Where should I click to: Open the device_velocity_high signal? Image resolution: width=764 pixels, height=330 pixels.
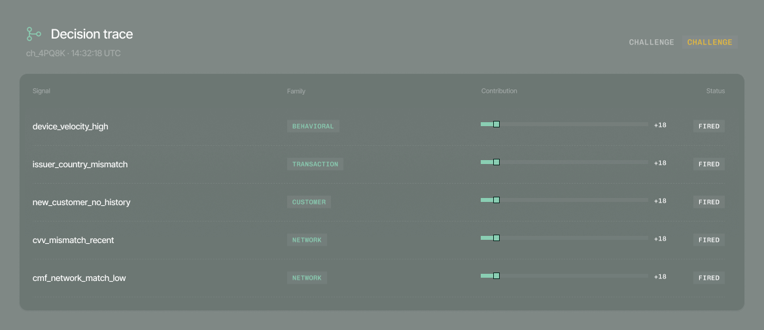[70, 127]
